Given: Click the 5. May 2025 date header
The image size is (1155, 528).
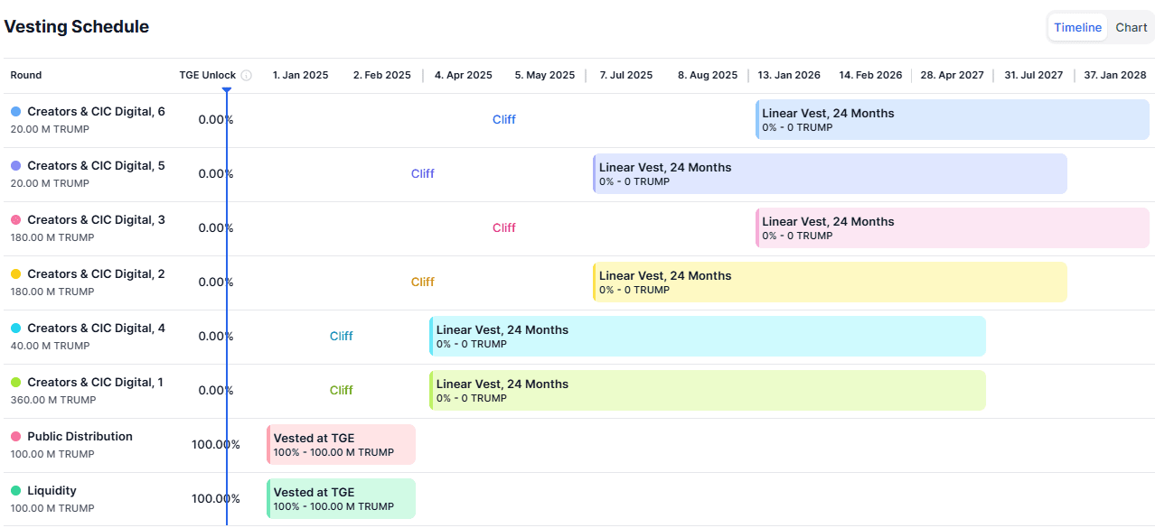Looking at the screenshot, I should pyautogui.click(x=545, y=76).
